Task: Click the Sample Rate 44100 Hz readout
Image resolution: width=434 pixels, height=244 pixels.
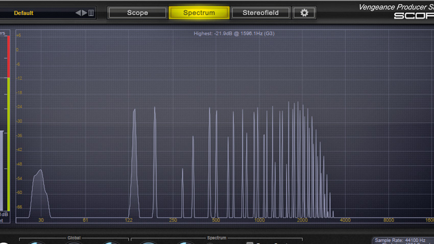Action: 400,240
